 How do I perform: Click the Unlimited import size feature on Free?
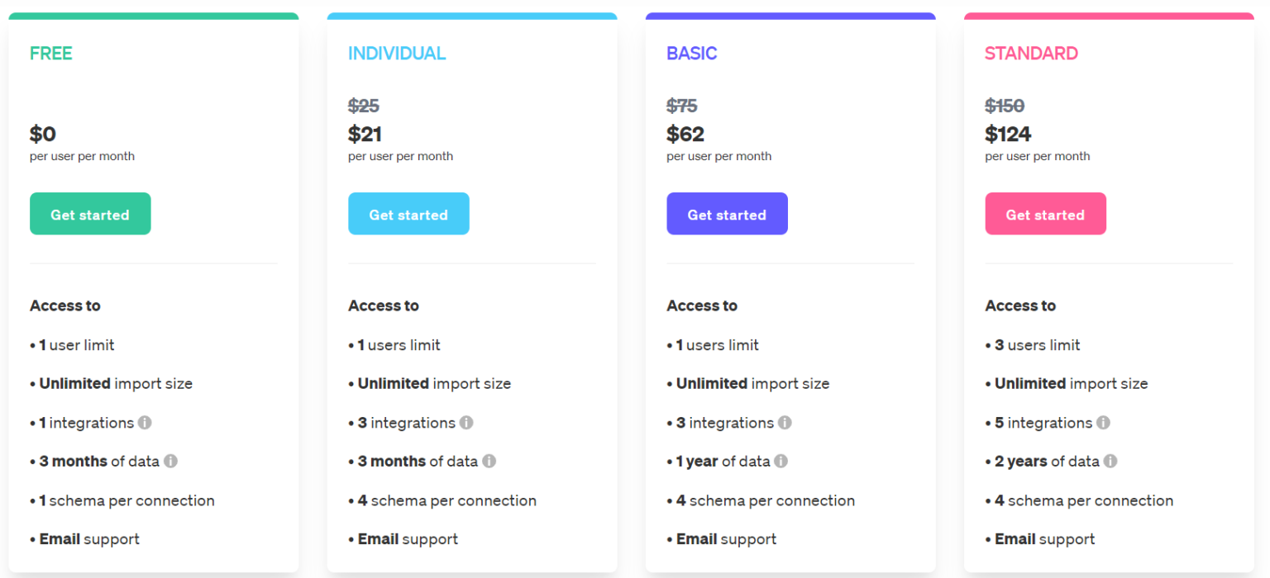pyautogui.click(x=112, y=383)
